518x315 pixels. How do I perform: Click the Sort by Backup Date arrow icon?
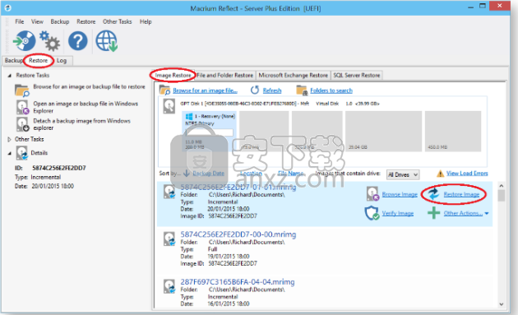click(187, 173)
